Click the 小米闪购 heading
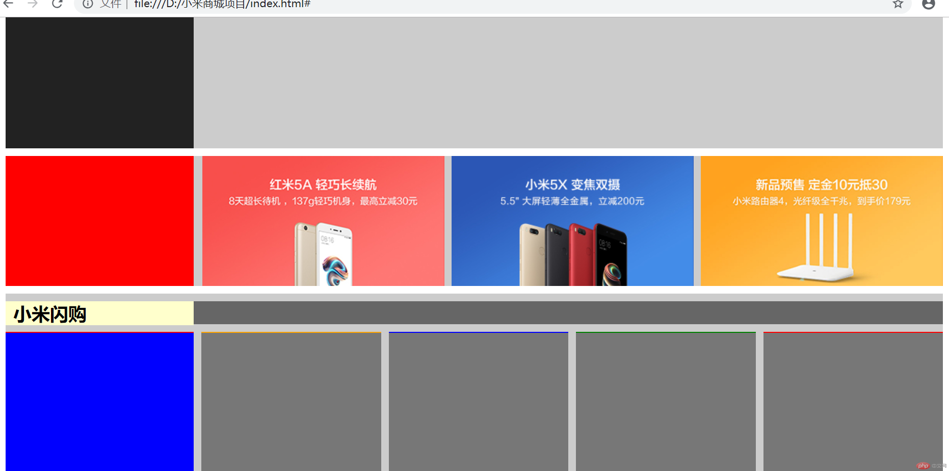The image size is (949, 471). tap(50, 315)
